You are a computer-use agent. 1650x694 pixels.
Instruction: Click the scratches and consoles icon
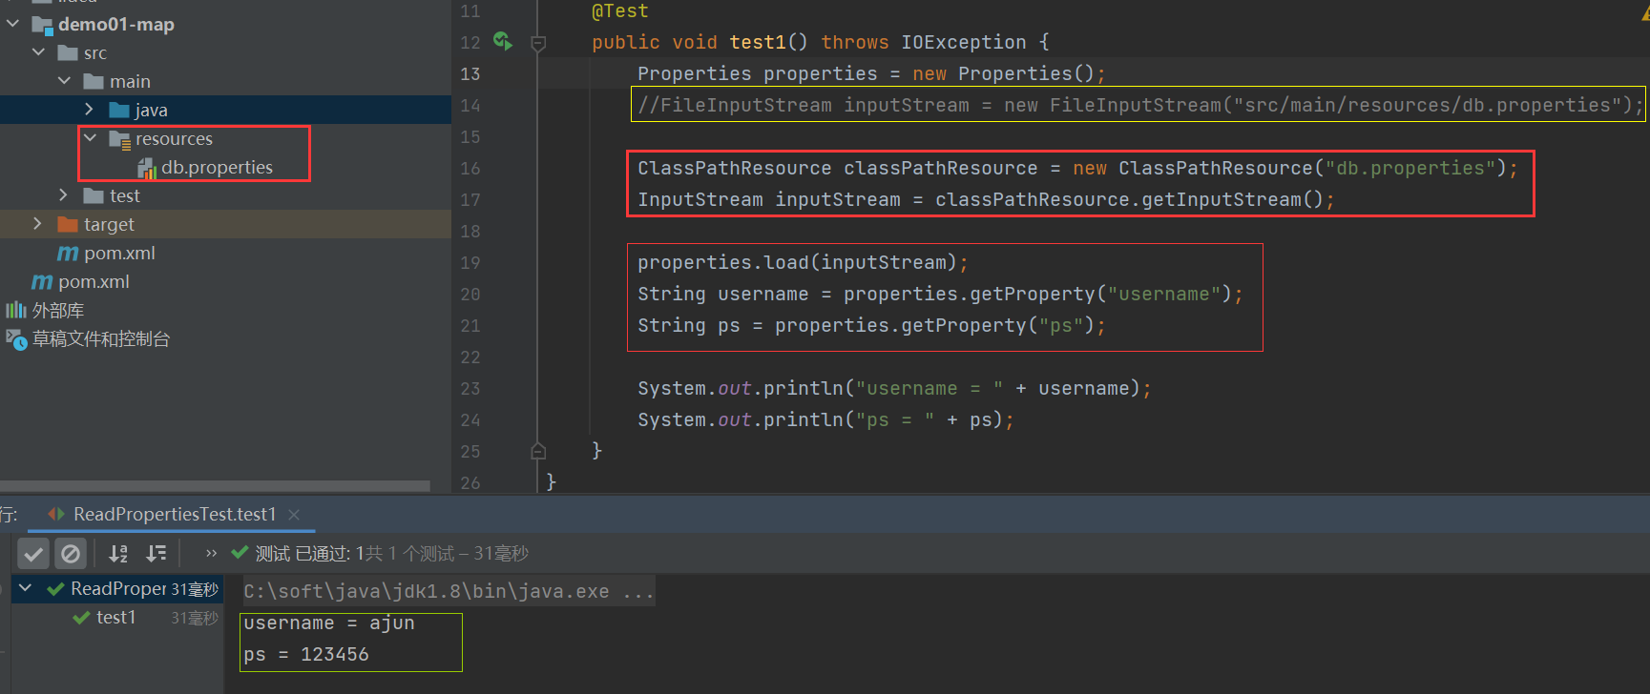click(16, 339)
